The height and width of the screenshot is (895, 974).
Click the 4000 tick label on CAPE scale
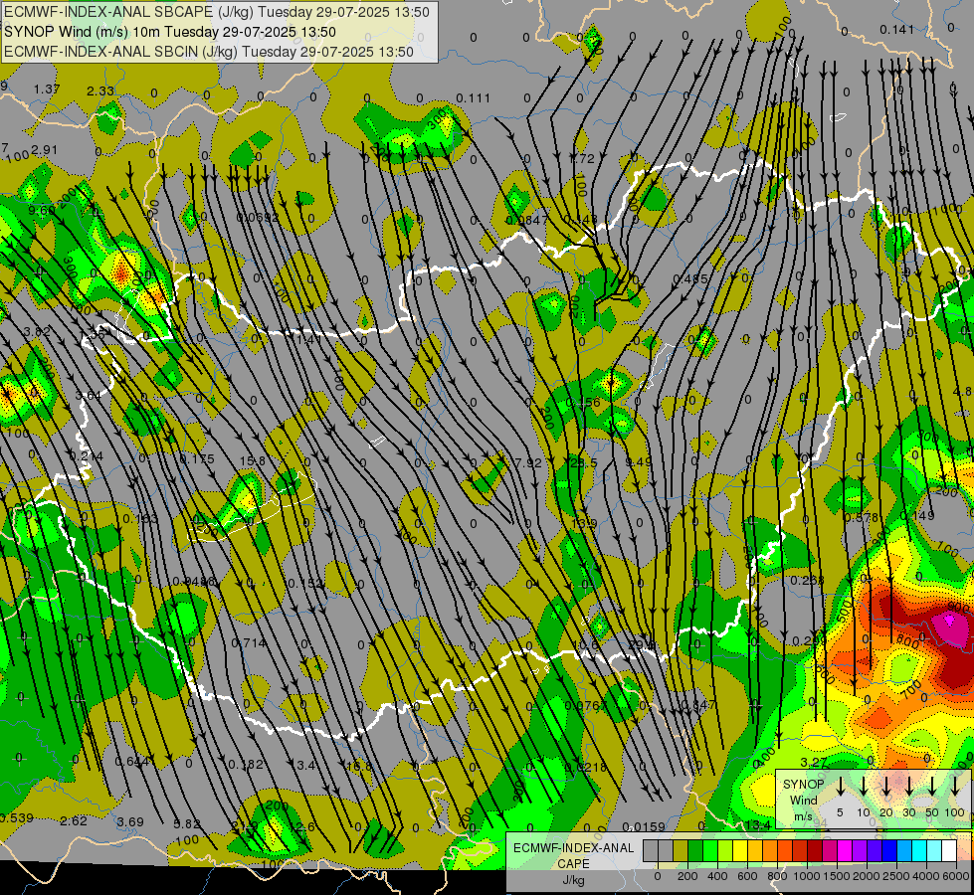pos(927,876)
